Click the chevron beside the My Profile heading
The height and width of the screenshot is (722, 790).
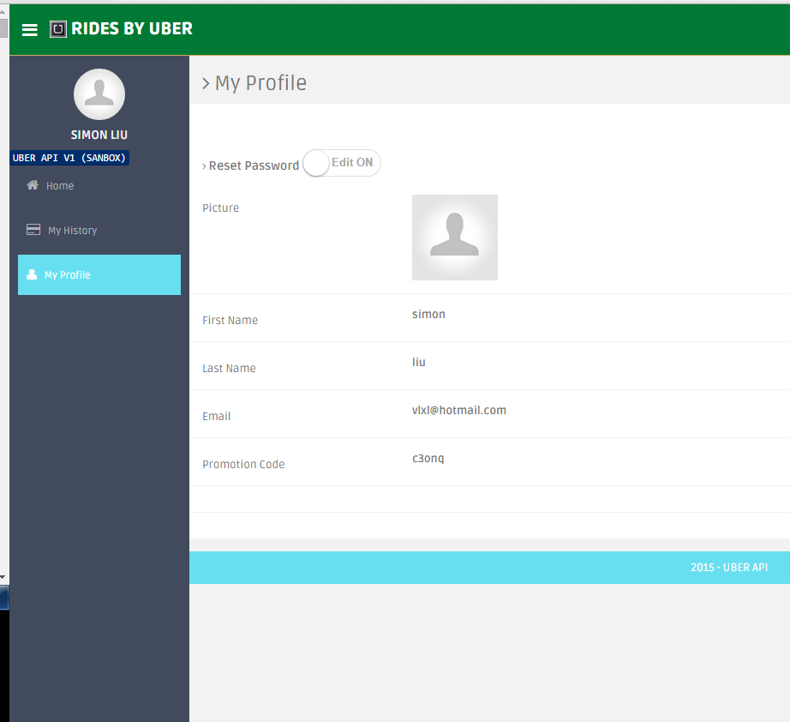point(206,83)
